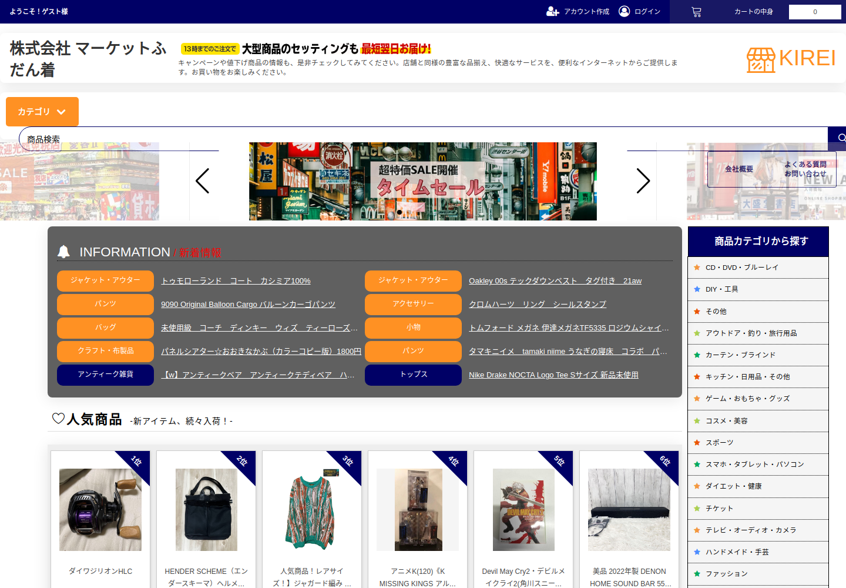Open the shopping cart icon

tap(696, 12)
